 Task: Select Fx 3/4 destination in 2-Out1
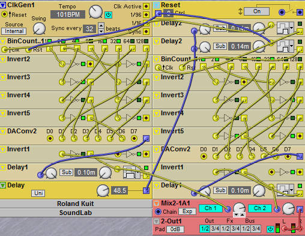click(x=235, y=229)
